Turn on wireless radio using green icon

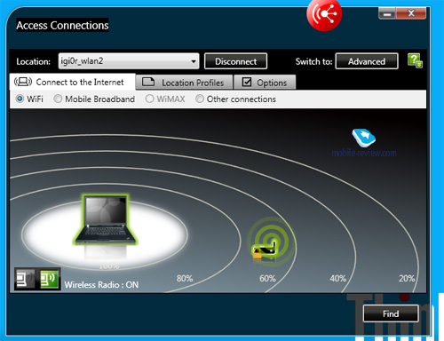[49, 279]
